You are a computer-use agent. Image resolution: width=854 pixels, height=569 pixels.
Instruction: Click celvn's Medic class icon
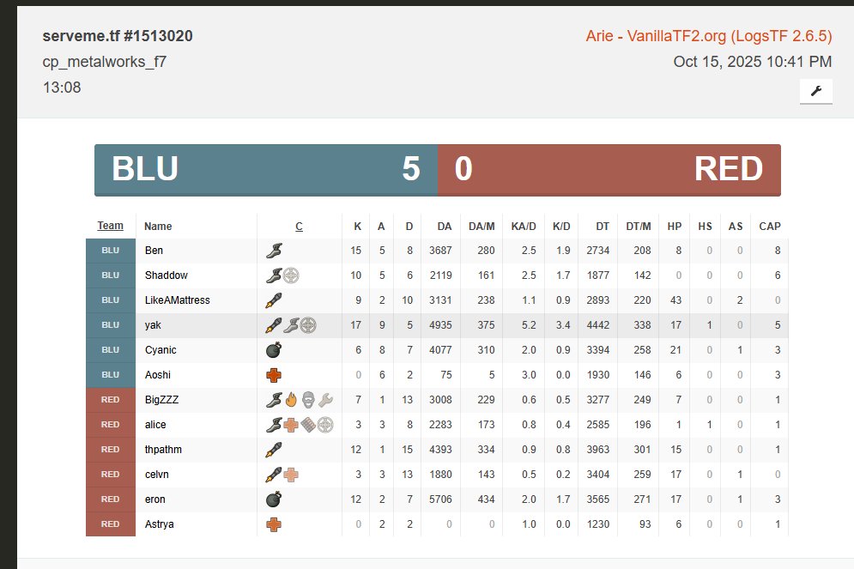point(292,475)
